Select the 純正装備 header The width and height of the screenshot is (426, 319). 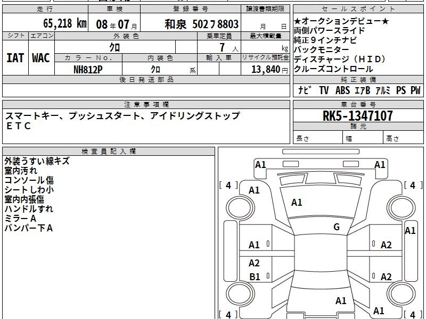coord(358,80)
